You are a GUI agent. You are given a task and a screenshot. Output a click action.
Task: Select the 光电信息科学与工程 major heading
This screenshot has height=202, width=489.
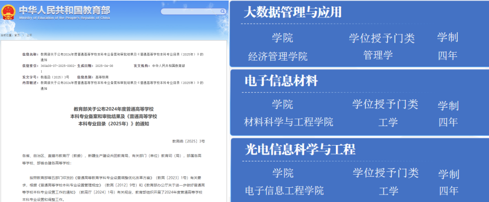300,150
